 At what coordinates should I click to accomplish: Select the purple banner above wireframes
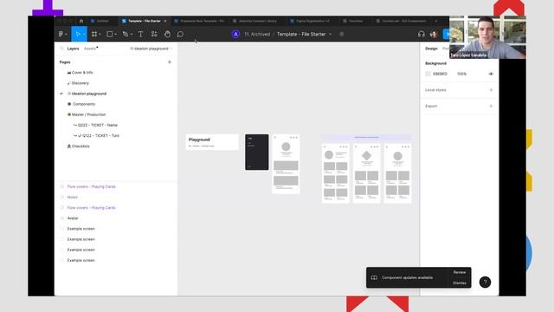click(366, 137)
